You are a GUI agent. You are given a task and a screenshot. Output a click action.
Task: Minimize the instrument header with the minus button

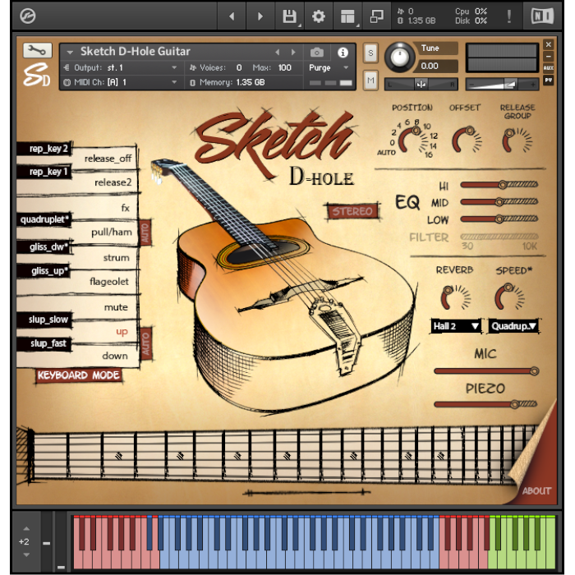pos(548,57)
